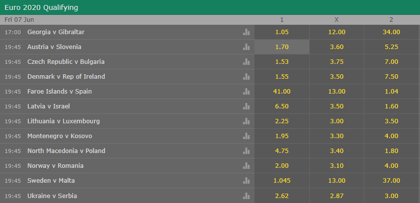
Task: Select Austria home win odds 1.70
Action: pos(282,47)
